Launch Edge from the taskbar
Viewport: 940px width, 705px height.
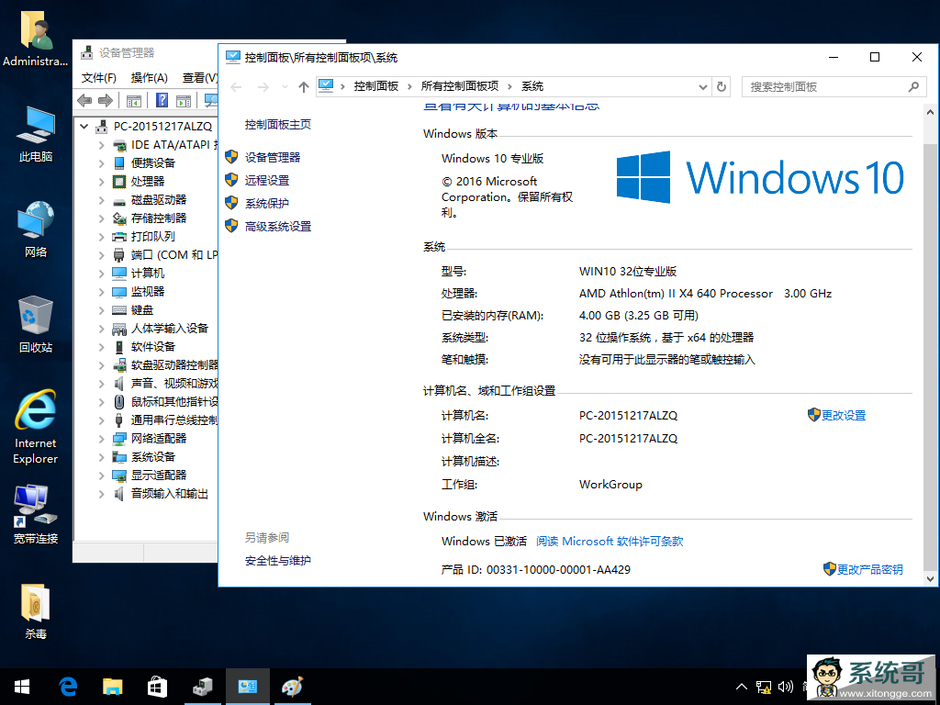click(x=68, y=687)
